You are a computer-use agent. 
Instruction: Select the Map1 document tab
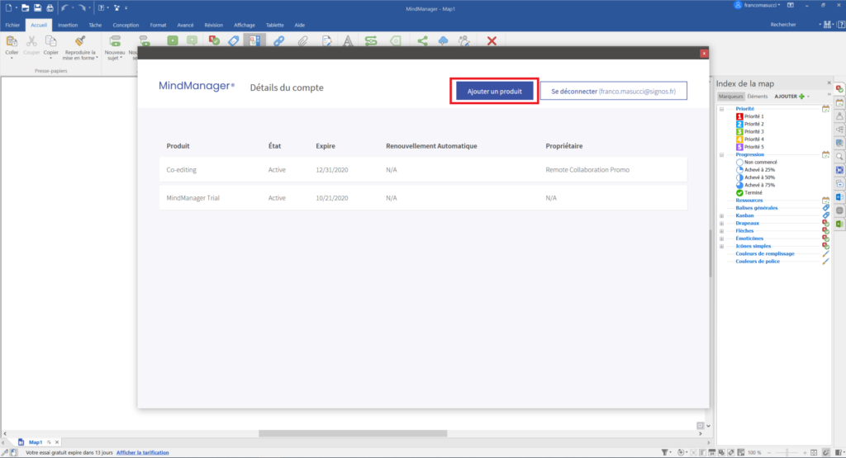coord(36,441)
